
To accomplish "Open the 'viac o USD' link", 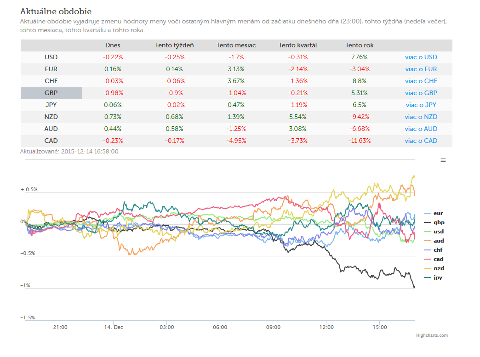I will [x=421, y=57].
